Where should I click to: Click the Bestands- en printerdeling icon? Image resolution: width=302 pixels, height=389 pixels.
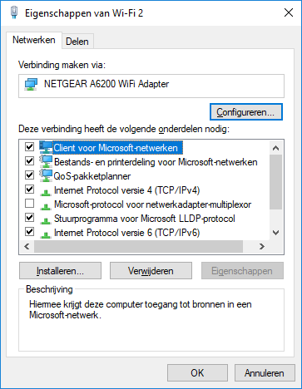coord(46,161)
